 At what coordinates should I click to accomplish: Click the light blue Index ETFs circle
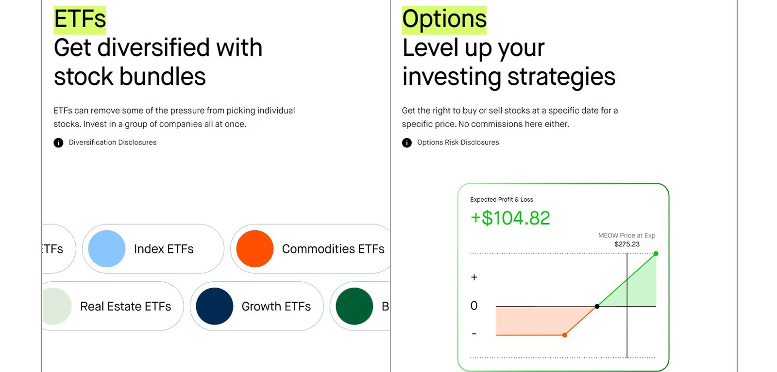pyautogui.click(x=107, y=249)
